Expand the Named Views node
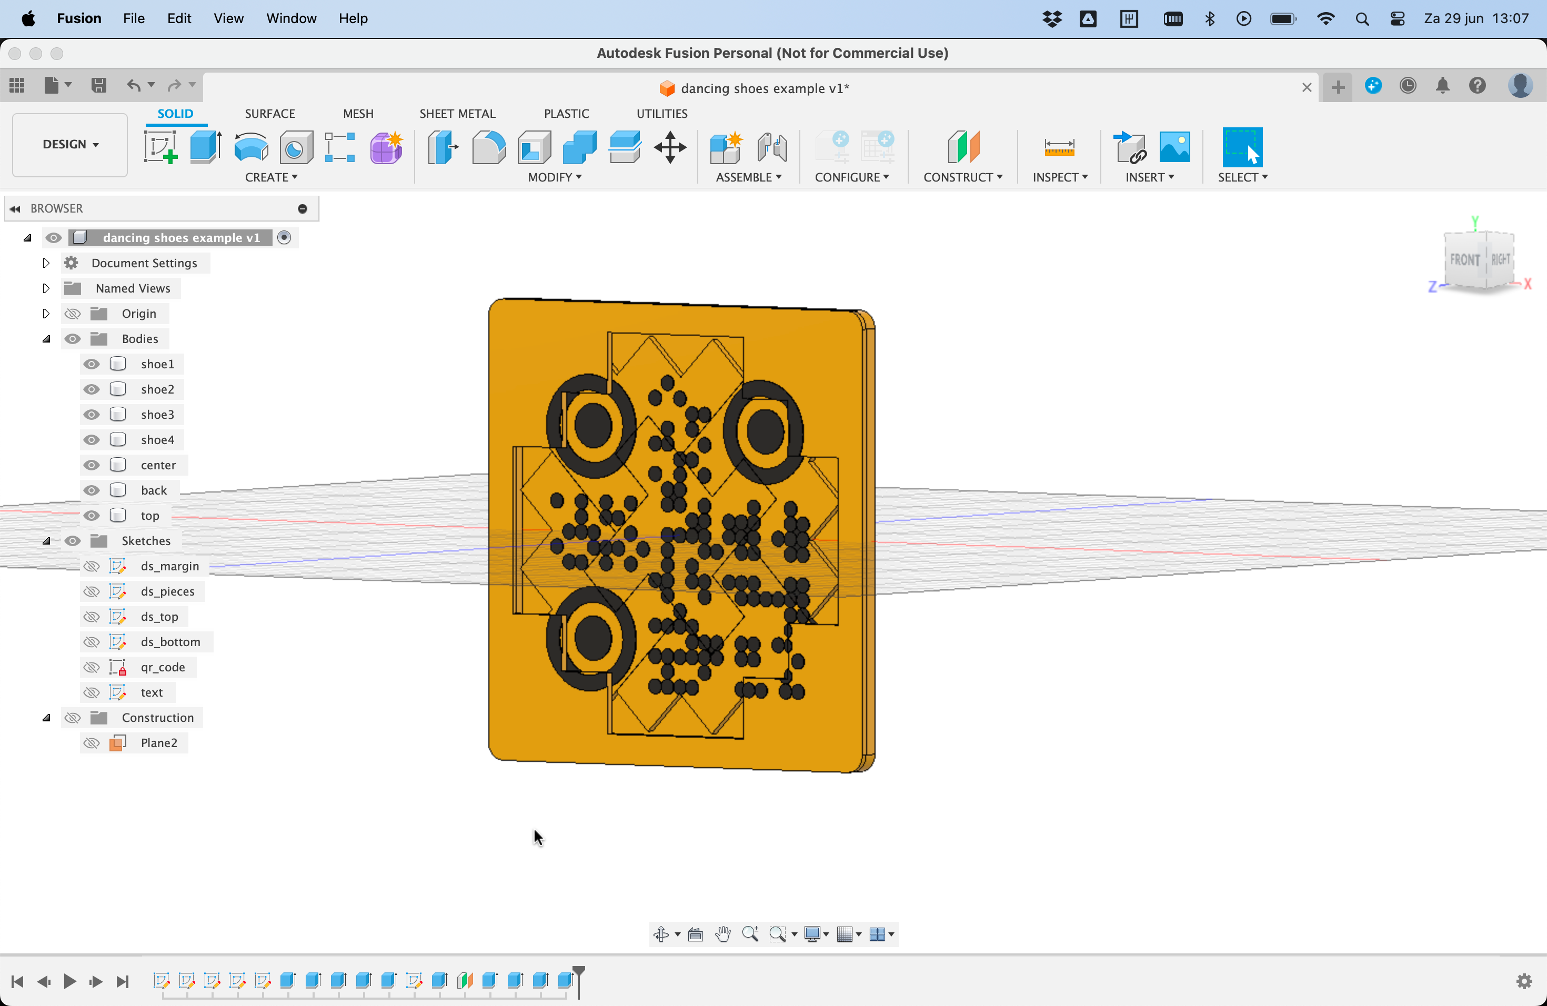The width and height of the screenshot is (1547, 1006). click(45, 288)
